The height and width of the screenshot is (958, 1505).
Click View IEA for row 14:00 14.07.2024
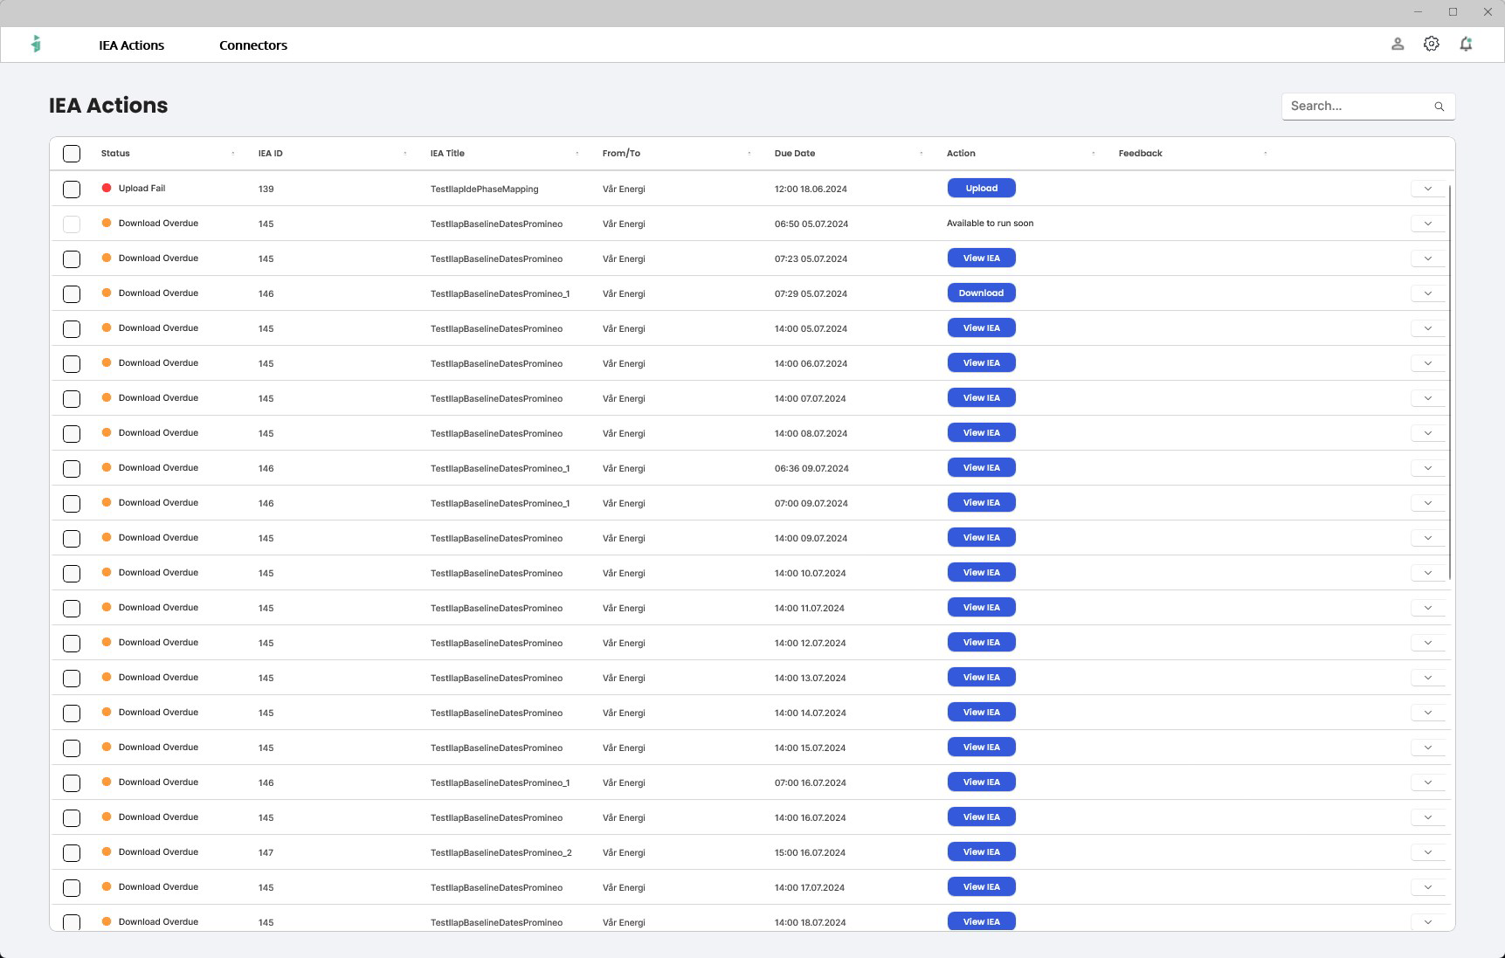tap(982, 713)
